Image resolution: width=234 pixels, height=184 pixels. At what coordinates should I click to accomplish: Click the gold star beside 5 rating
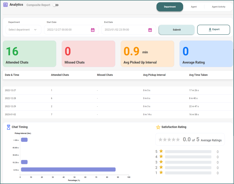click(x=161, y=151)
